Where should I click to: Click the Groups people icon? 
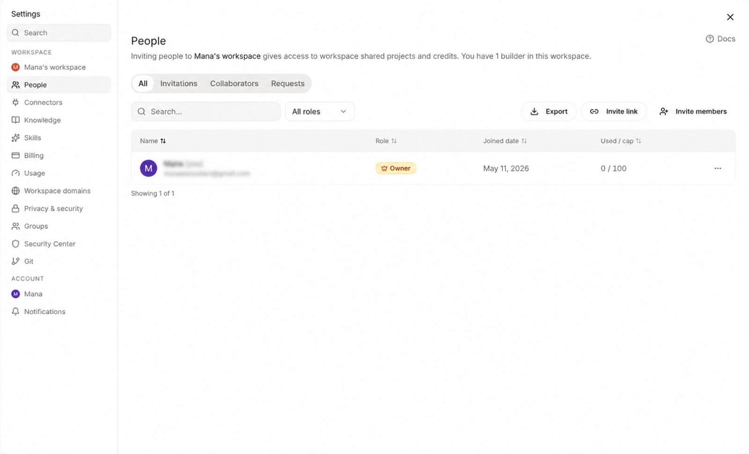tap(15, 226)
